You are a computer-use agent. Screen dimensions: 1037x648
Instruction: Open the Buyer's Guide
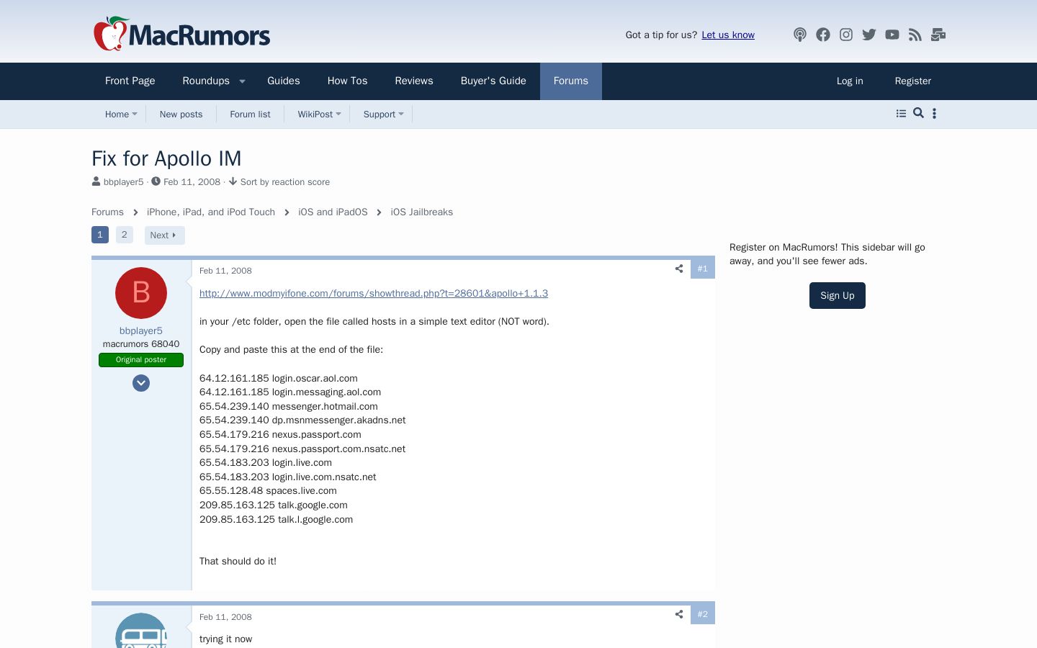493,81
